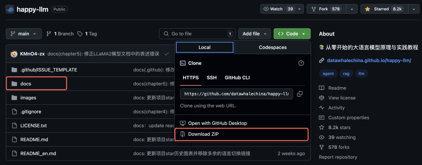Open the KMnO4-zx author link
422x165 pixels.
[x=32, y=54]
